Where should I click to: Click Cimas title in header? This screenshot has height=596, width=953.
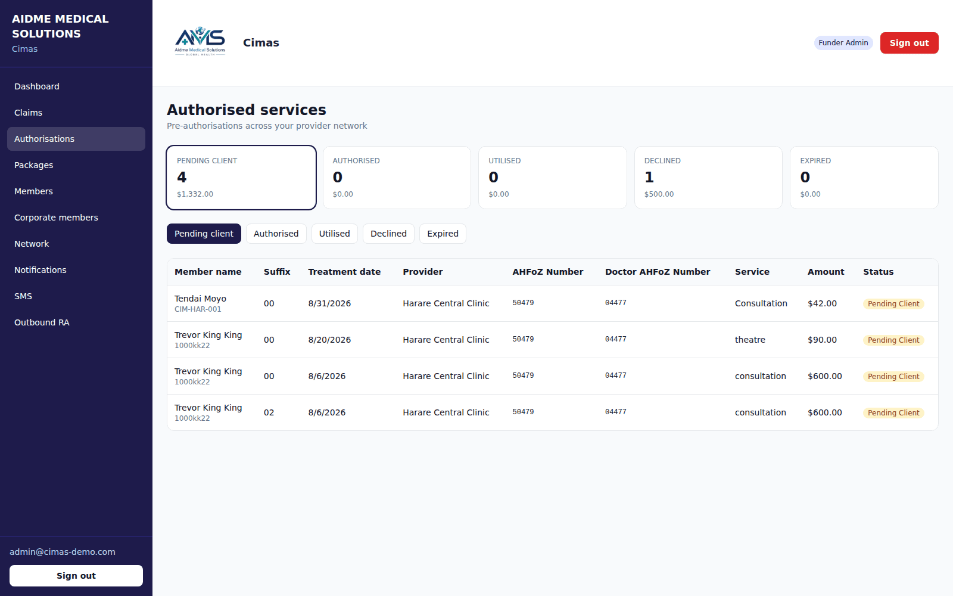(x=261, y=43)
